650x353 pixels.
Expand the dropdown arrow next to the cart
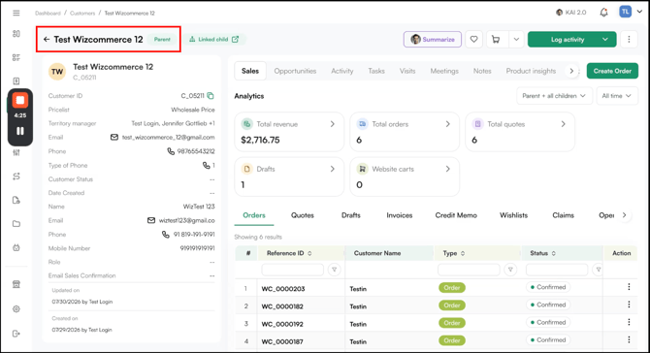pos(516,40)
